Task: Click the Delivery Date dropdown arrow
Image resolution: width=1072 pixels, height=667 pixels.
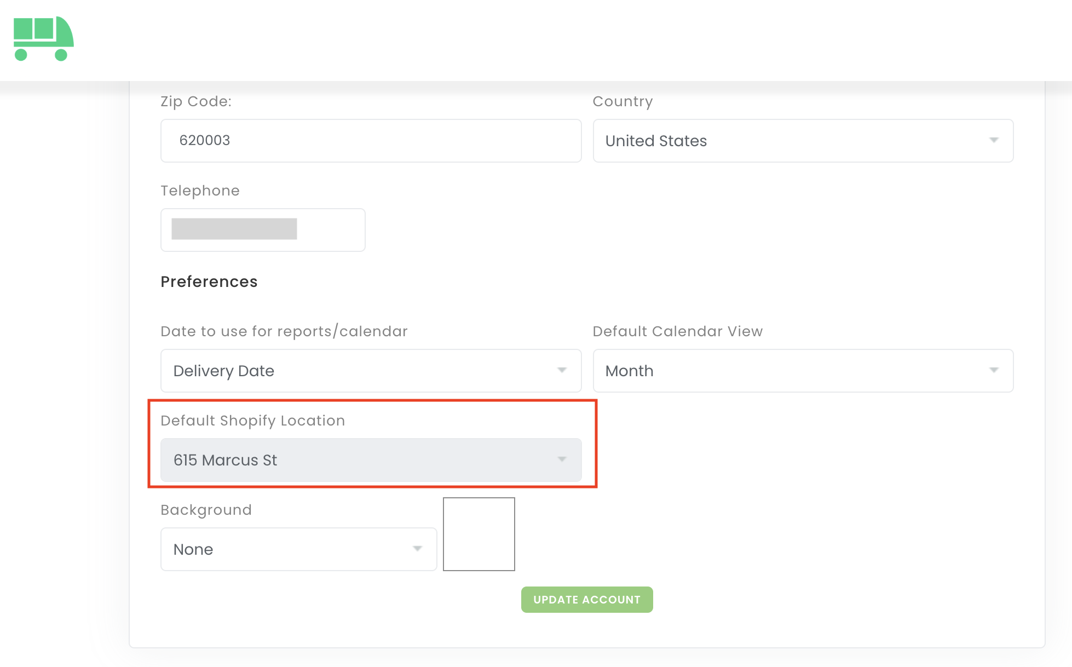Action: [x=562, y=370]
